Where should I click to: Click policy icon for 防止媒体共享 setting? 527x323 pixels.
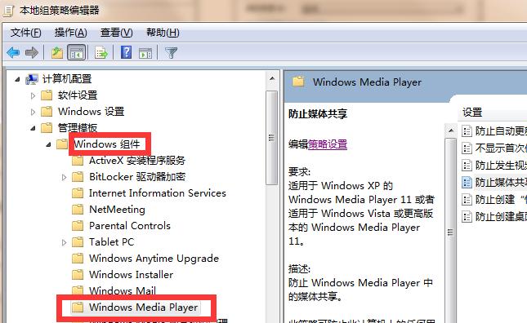[467, 183]
